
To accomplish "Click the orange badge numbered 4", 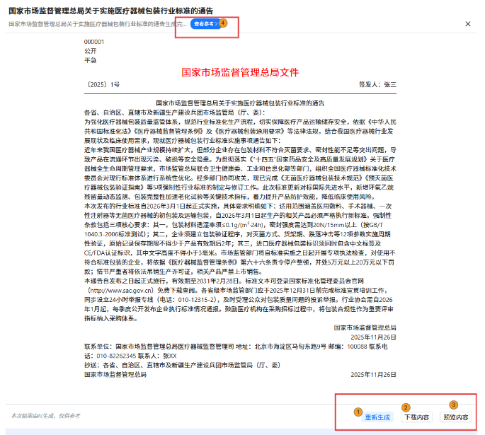I will click(224, 22).
